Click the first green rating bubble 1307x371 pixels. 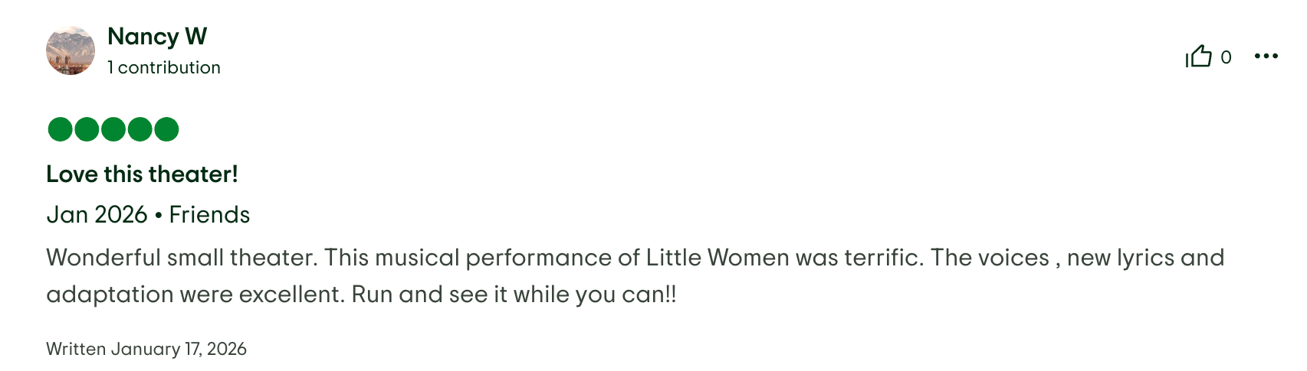[x=60, y=129]
